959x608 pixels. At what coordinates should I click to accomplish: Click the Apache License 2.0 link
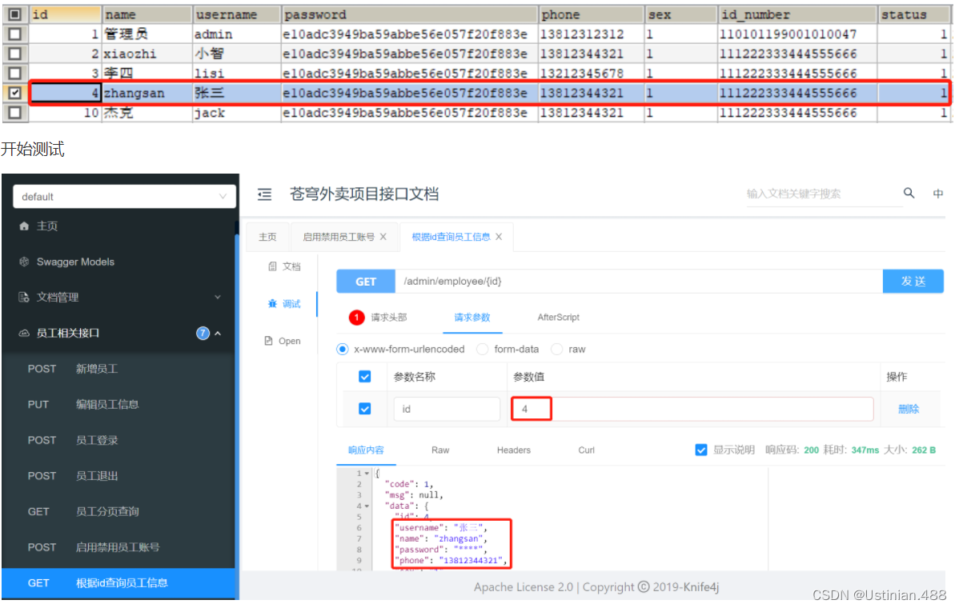pos(523,586)
